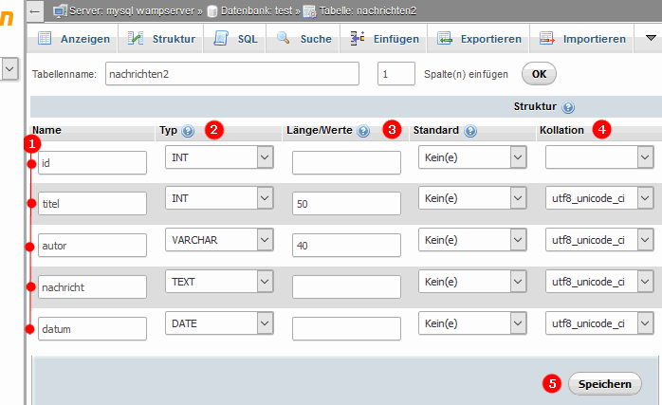This screenshot has width=662, height=405.
Task: Click the Einfügen tab icon
Action: click(358, 38)
